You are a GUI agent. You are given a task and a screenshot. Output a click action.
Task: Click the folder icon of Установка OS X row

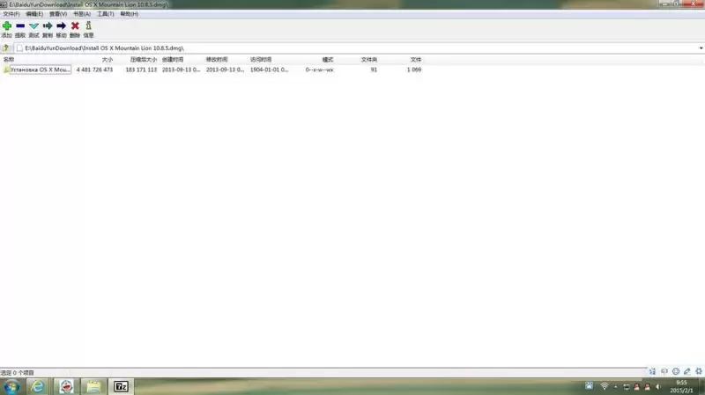tap(6, 69)
